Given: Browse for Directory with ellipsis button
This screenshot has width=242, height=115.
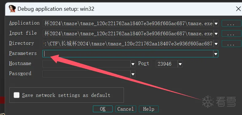Looking at the screenshot, I should (232, 44).
